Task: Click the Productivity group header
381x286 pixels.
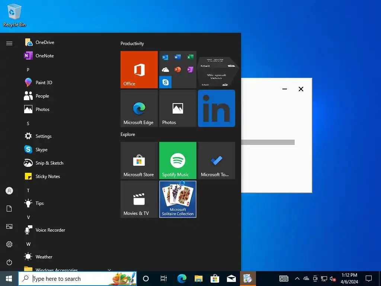Action: [x=132, y=44]
